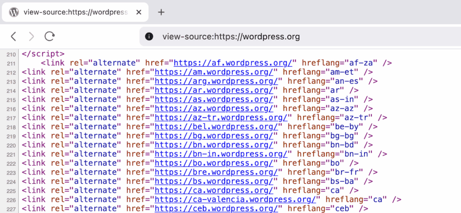Click the hreflang value "ceb"

342,209
